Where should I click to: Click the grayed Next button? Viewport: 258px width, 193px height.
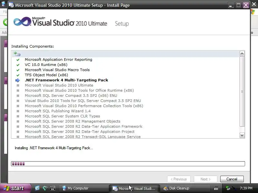(205, 179)
